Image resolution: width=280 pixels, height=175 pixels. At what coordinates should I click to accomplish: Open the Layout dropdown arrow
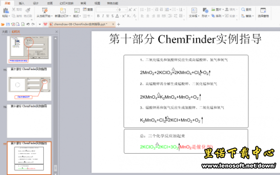[x=80, y=16]
